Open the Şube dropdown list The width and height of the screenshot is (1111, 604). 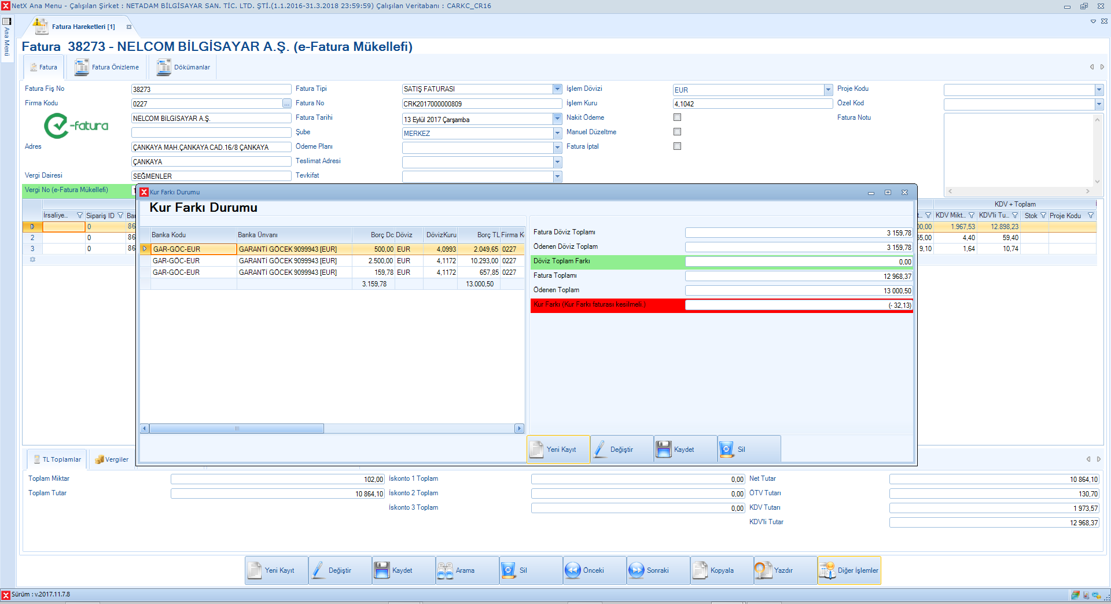click(557, 133)
